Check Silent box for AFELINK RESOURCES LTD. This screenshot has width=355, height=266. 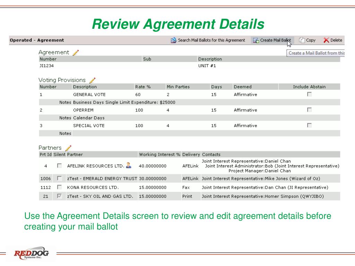point(59,166)
